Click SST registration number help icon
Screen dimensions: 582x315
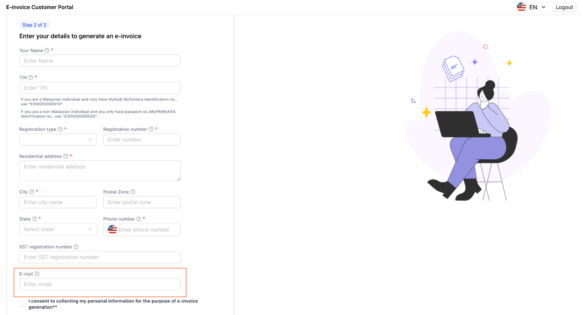(x=76, y=247)
